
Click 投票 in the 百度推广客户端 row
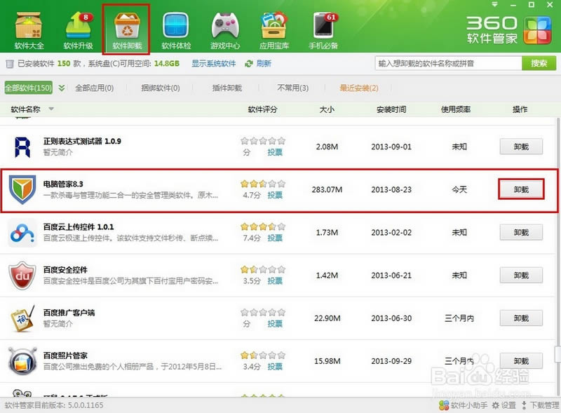click(275, 324)
